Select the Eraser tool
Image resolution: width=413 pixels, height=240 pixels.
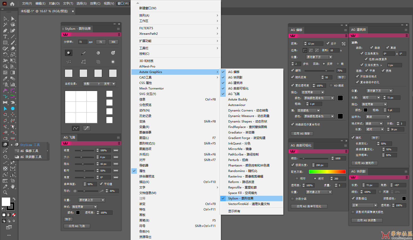(x=13, y=48)
